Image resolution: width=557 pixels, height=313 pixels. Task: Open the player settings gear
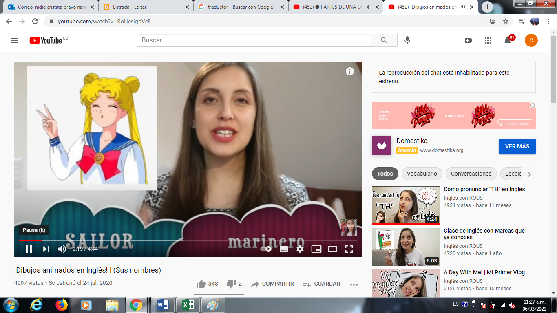click(300, 249)
